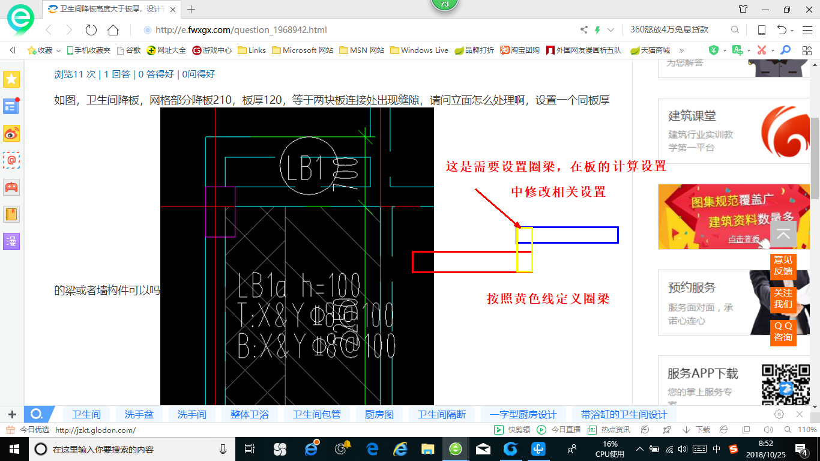This screenshot has width=820, height=461.
Task: Click the blue key password icon
Action: click(x=785, y=50)
